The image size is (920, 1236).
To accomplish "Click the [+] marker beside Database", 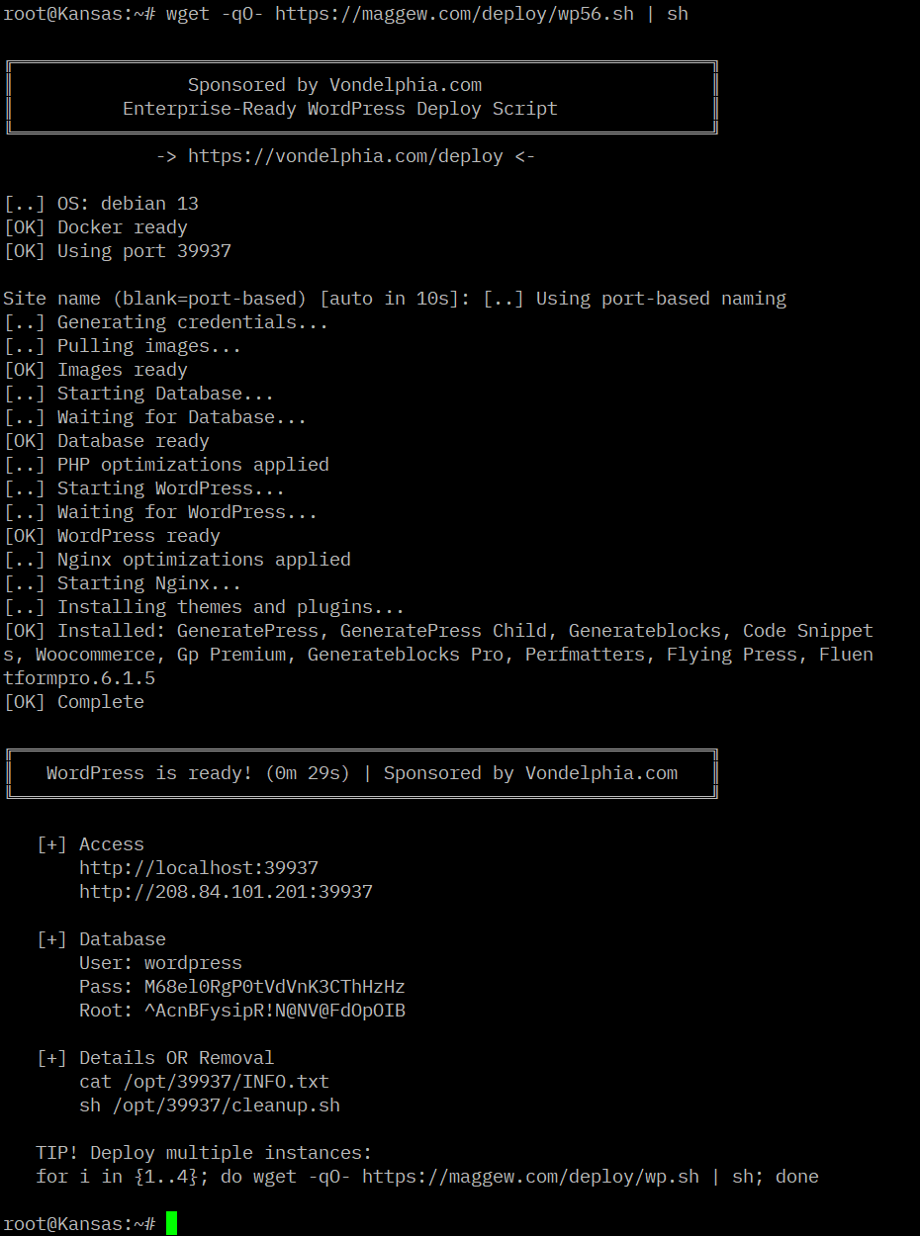I will [x=51, y=939].
